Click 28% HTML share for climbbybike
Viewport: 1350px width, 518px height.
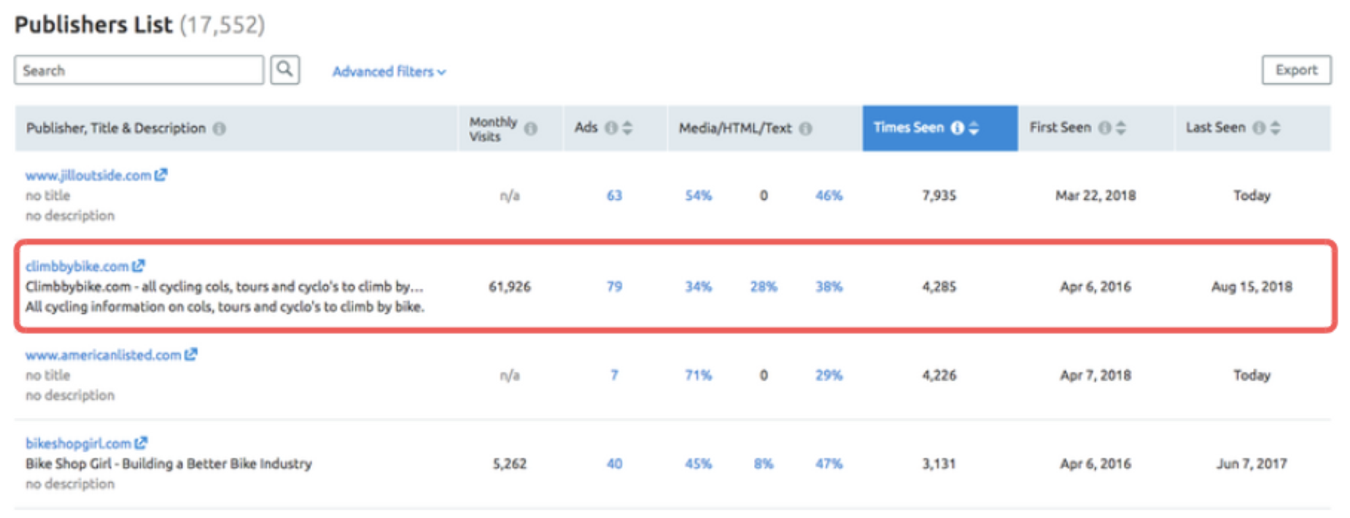[764, 287]
